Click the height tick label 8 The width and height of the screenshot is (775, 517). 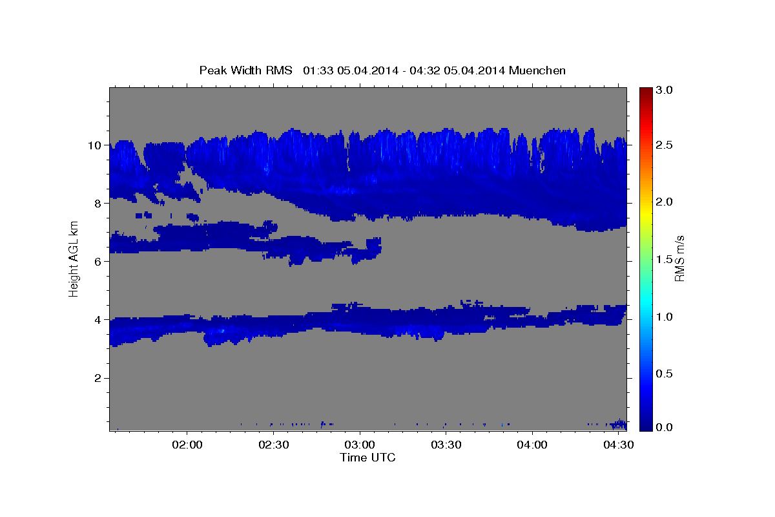tap(99, 204)
